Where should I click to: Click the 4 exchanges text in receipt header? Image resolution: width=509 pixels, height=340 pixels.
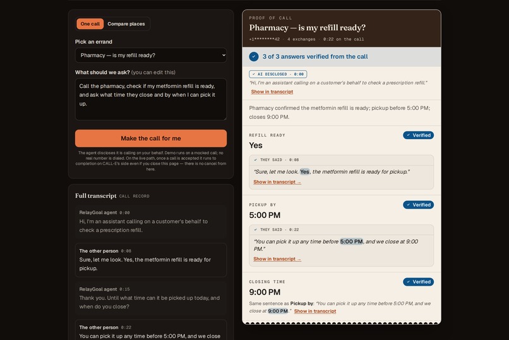click(301, 39)
